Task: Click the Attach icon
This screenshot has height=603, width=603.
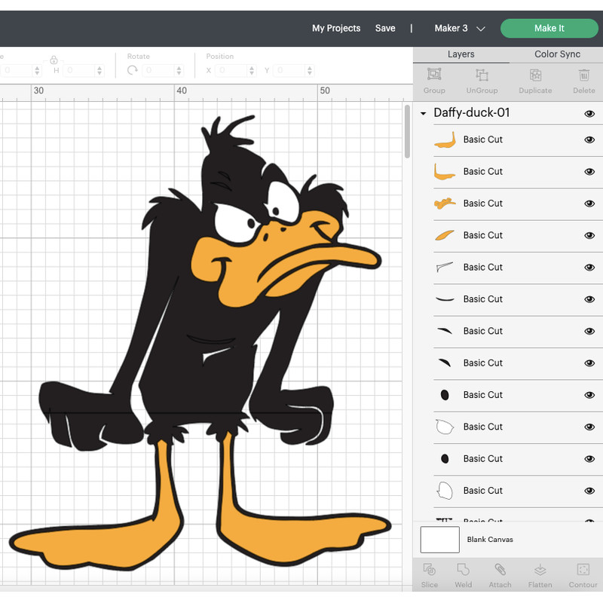Action: click(x=499, y=574)
